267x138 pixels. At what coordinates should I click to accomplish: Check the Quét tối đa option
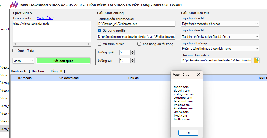pos(14,50)
